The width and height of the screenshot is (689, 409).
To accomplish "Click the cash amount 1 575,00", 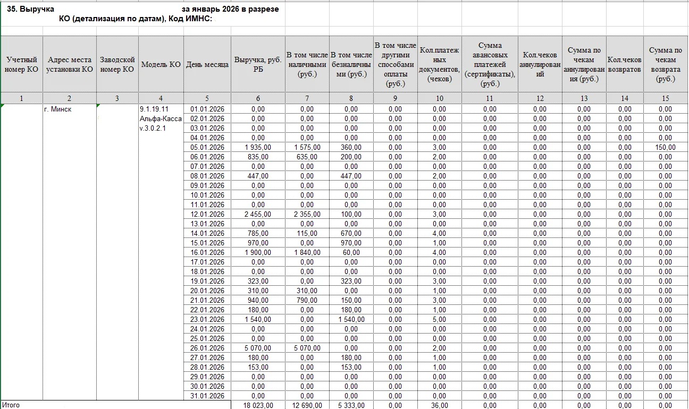I will click(x=307, y=147).
